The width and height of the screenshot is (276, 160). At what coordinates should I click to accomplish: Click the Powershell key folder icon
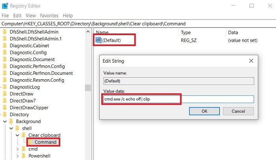pos(24,156)
